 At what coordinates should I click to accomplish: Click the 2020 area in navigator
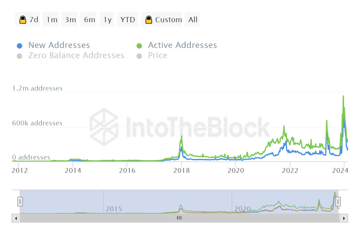click(242, 208)
